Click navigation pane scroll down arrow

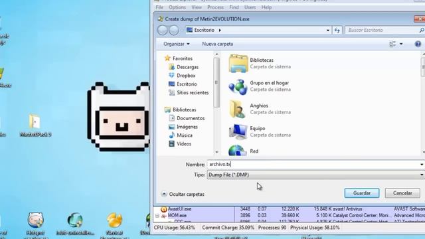216,152
